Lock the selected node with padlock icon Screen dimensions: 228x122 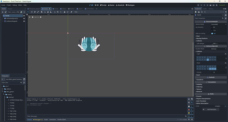point(64,12)
